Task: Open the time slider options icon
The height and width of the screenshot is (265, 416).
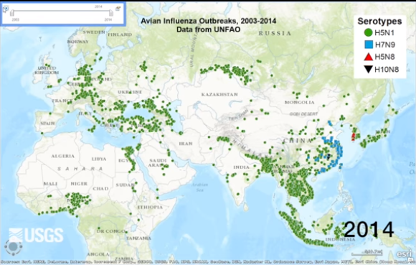Action: (x=118, y=9)
